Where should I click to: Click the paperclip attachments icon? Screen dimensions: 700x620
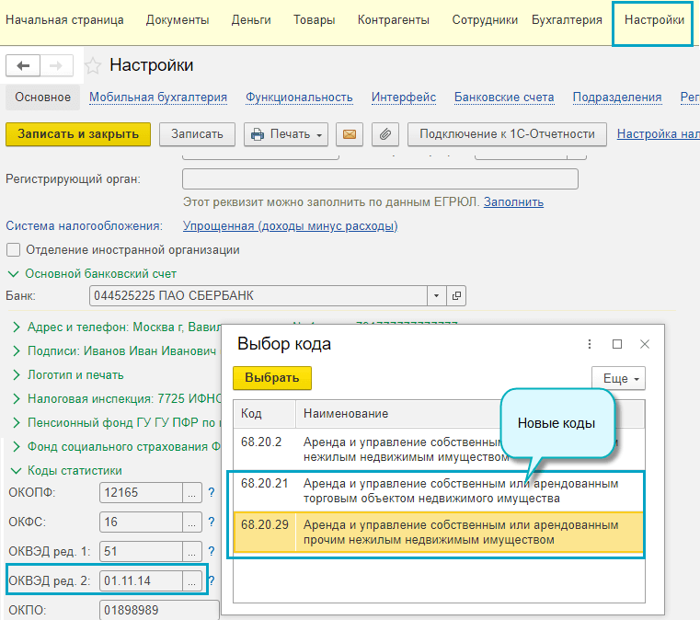385,134
